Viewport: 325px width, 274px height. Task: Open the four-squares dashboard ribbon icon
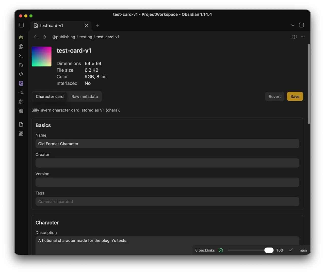click(21, 134)
